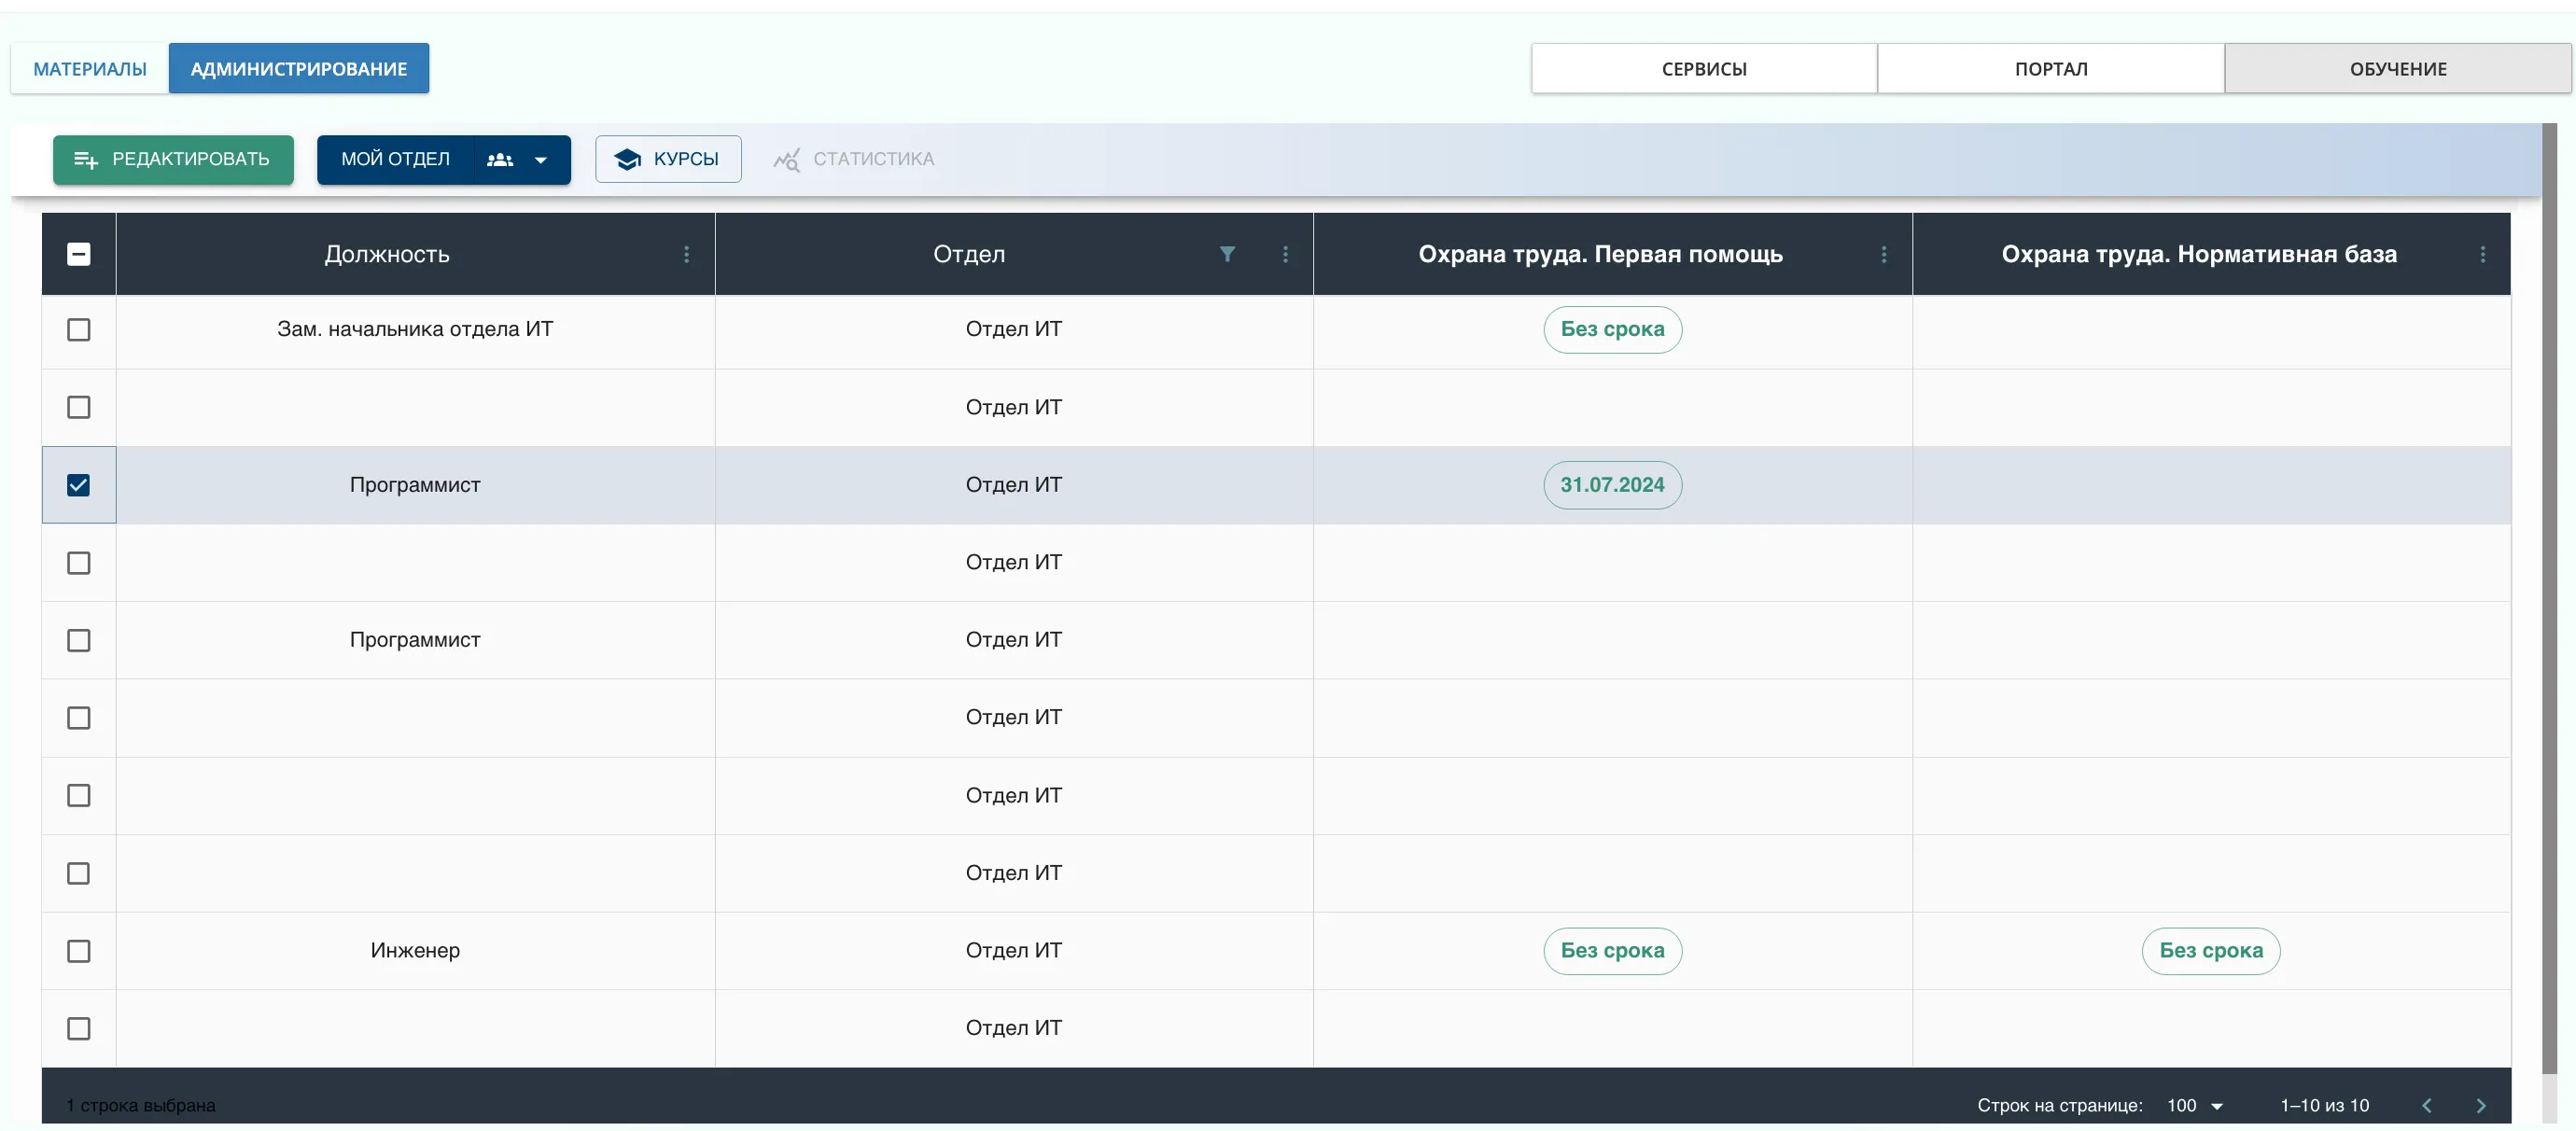Click the СТАТИСТИКА chart icon
The width and height of the screenshot is (2576, 1131).
point(786,159)
